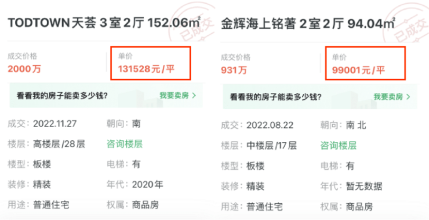Click transaction date 2022.11.27
Image resolution: width=429 pixels, height=220 pixels.
(x=55, y=124)
